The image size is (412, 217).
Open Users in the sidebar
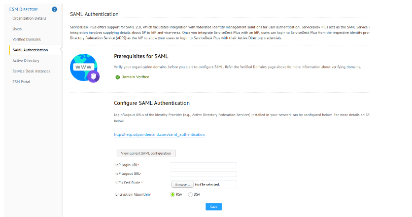tap(17, 28)
